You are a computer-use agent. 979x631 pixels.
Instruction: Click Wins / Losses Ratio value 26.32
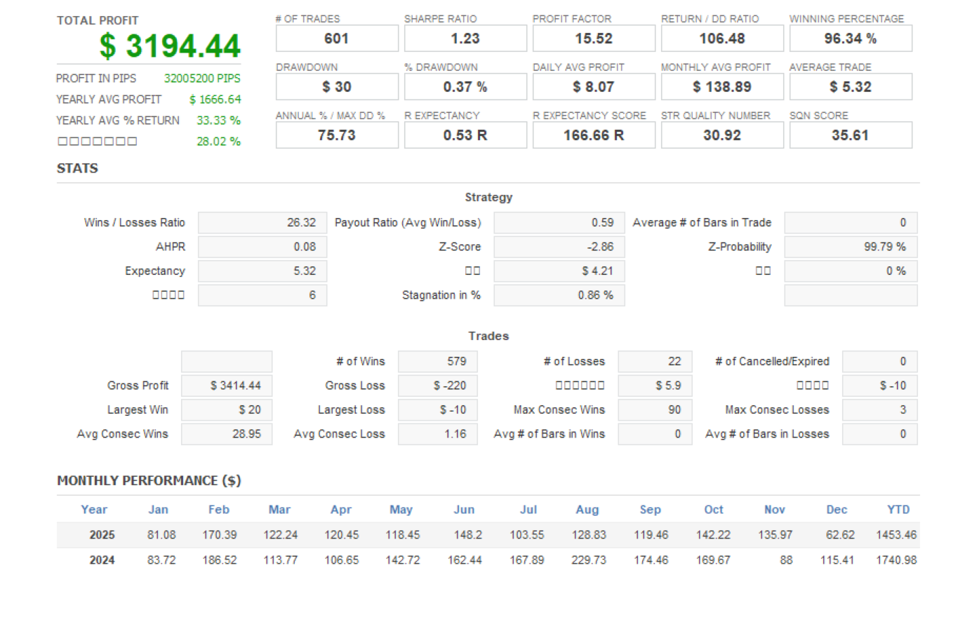[262, 223]
